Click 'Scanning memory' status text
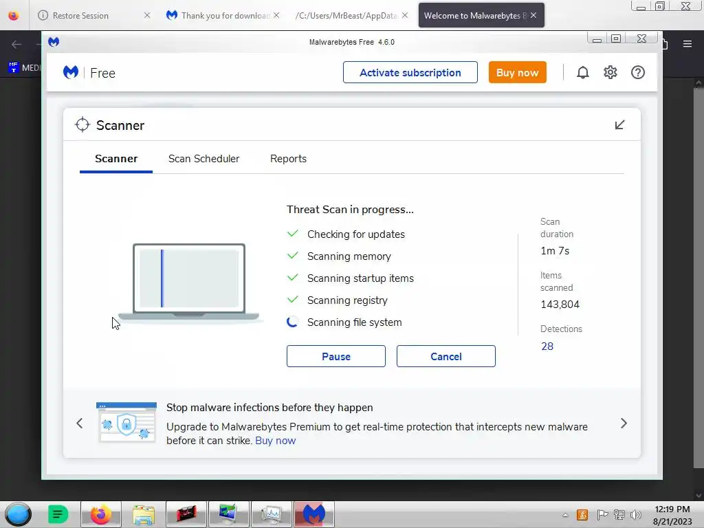704x528 pixels. [349, 256]
